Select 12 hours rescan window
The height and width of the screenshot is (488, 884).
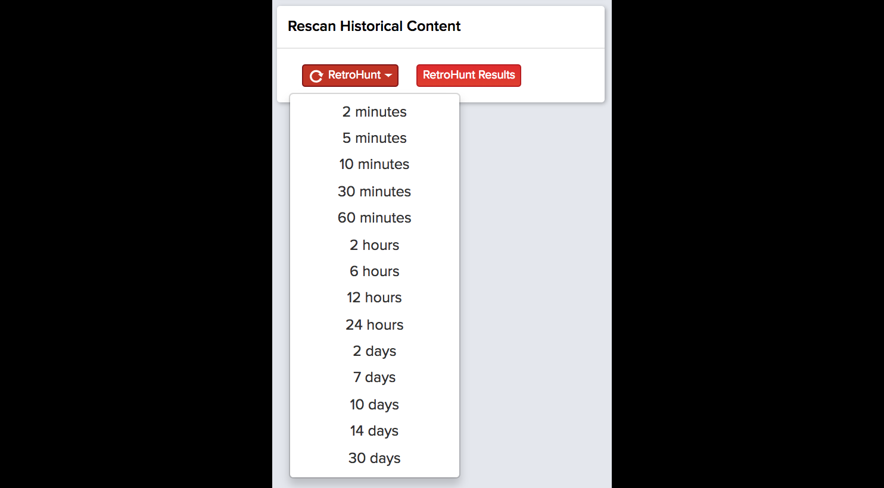[x=375, y=298]
